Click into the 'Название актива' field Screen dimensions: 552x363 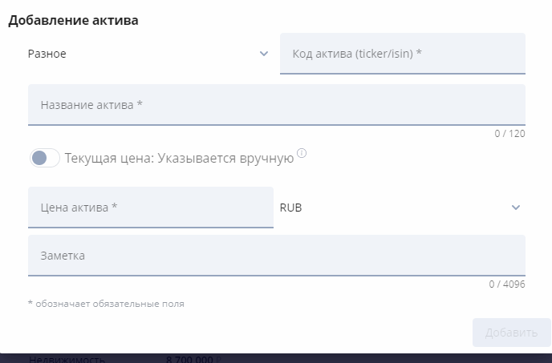[x=276, y=105]
